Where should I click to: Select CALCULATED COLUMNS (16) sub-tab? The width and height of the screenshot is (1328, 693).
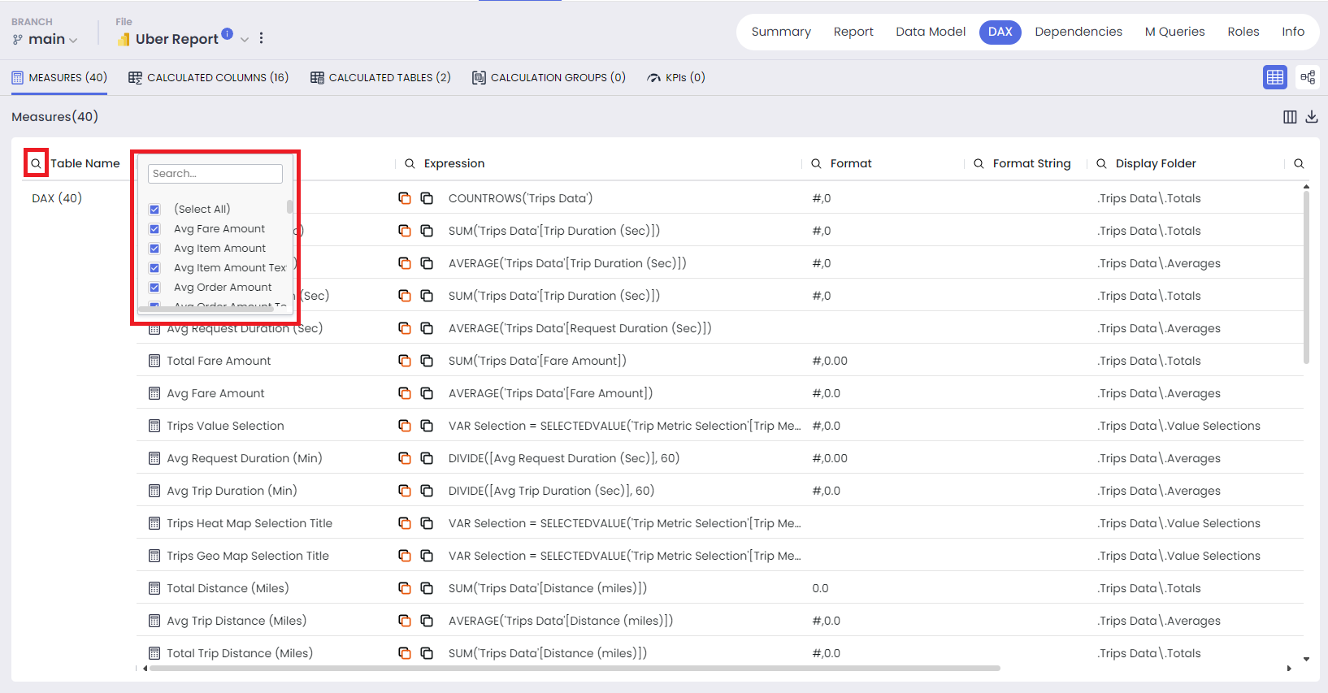(209, 77)
